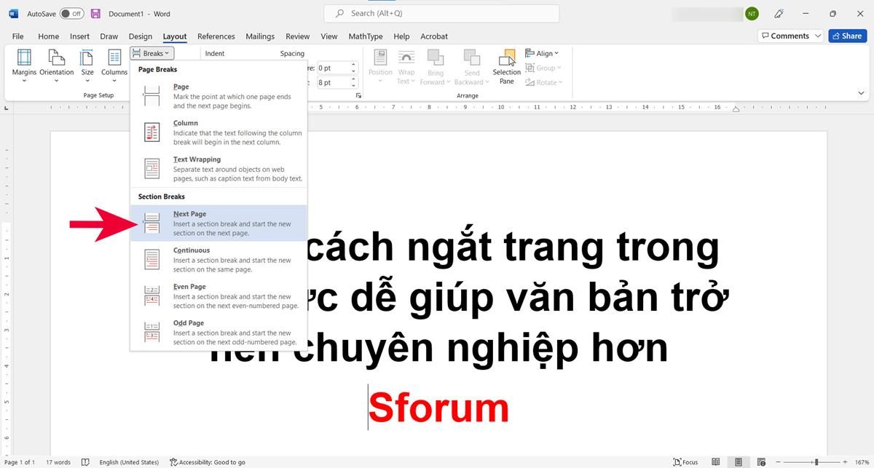Screen dimensions: 874x468
Task: Open the Orientation options
Action: click(x=56, y=58)
